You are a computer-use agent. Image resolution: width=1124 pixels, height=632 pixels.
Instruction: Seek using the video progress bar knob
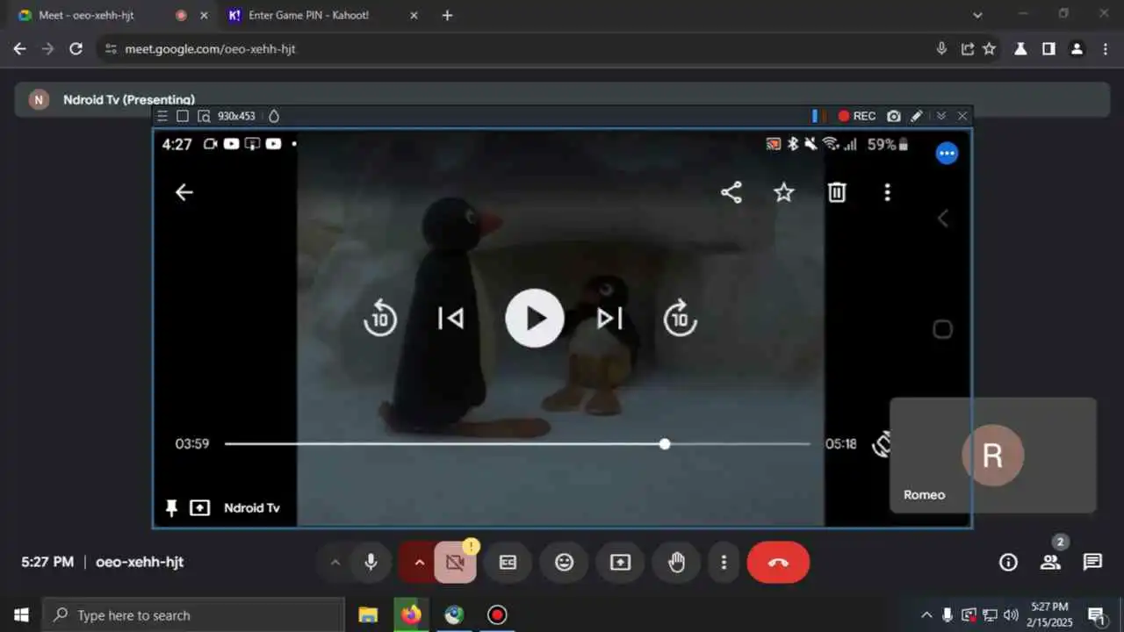click(x=665, y=444)
